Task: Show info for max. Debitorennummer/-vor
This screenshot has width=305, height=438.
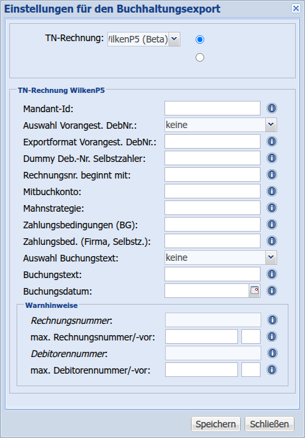Action: (x=273, y=370)
